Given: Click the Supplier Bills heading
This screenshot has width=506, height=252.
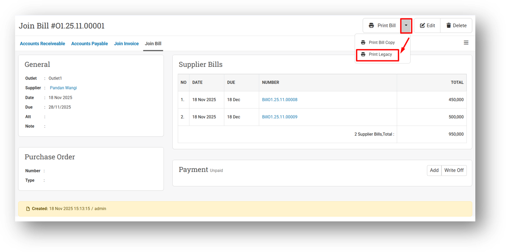Looking at the screenshot, I should (x=201, y=65).
